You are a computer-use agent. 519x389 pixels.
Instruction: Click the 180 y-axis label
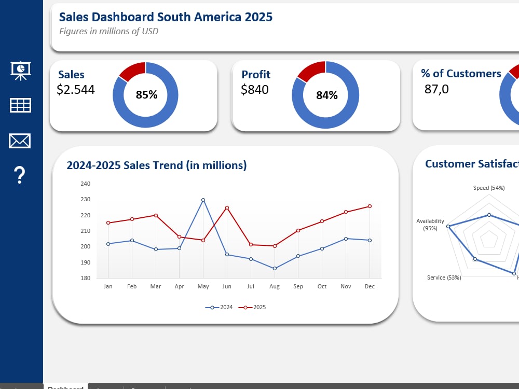[x=86, y=278]
